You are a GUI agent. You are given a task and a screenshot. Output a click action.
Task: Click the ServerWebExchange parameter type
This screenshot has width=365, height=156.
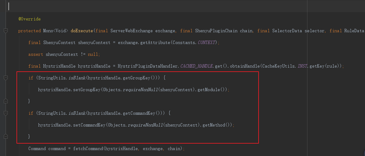click(x=132, y=31)
